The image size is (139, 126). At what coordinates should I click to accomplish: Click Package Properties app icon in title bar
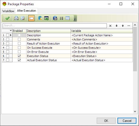click(4, 4)
